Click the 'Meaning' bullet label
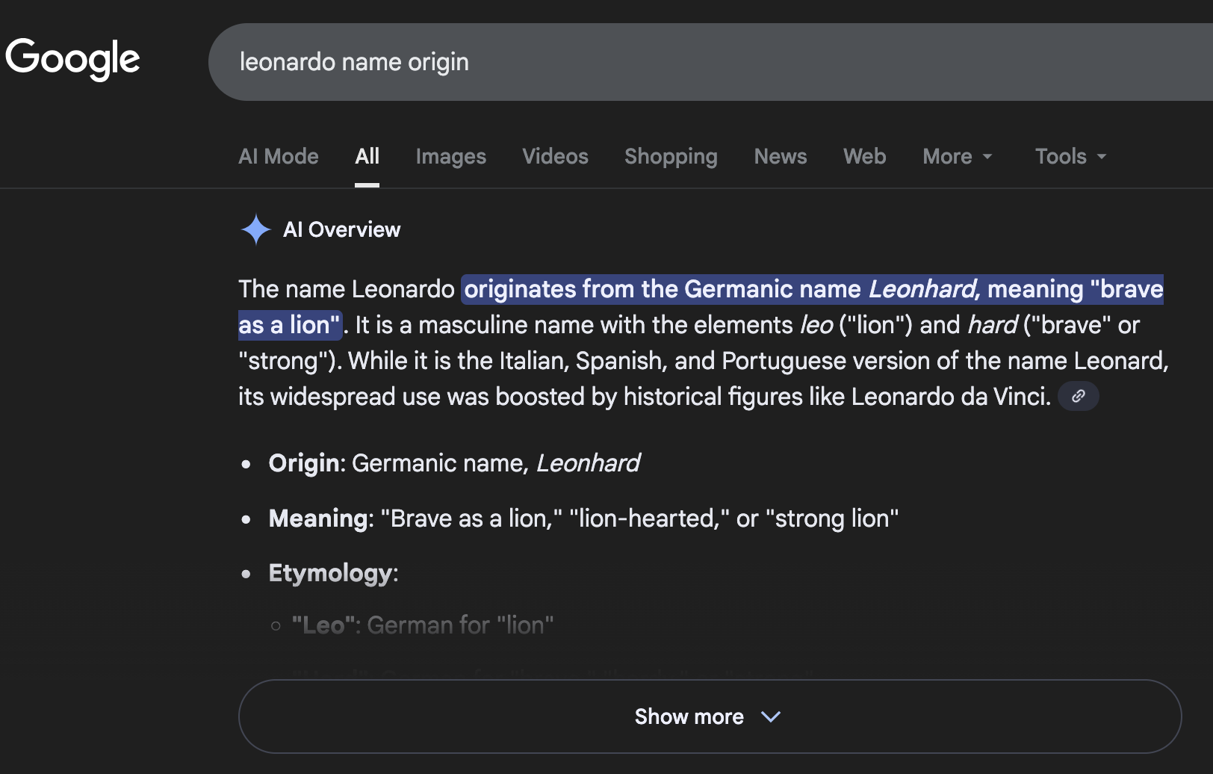Viewport: 1213px width, 774px height. click(318, 518)
